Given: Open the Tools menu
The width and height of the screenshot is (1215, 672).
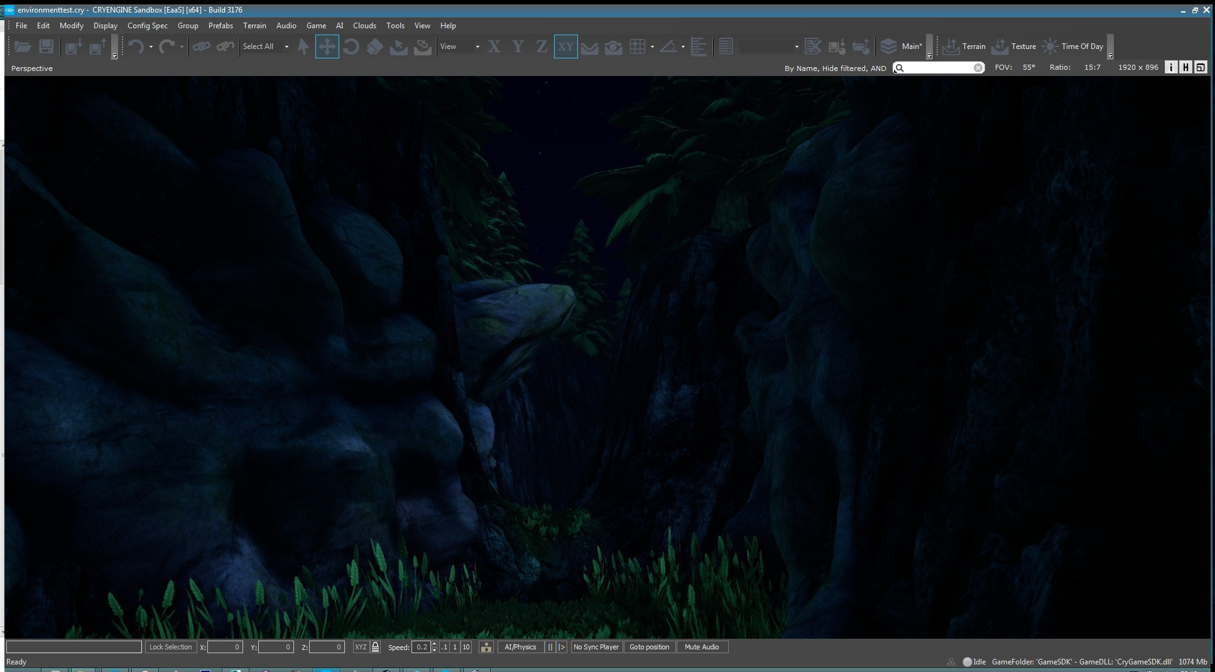Looking at the screenshot, I should tap(395, 26).
